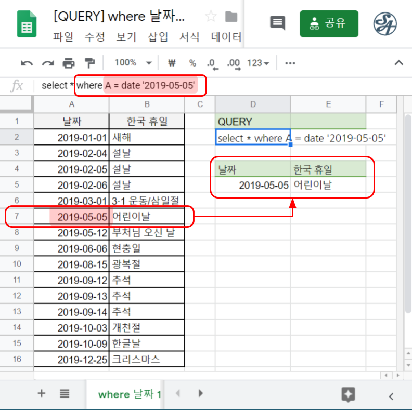
Task: Select column E header
Action: (328, 104)
